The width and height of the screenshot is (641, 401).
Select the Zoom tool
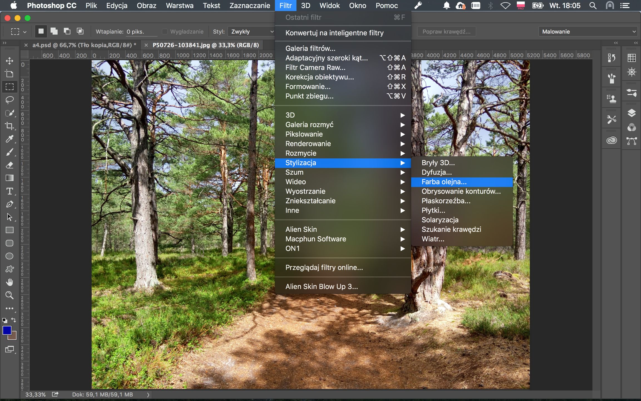9,295
